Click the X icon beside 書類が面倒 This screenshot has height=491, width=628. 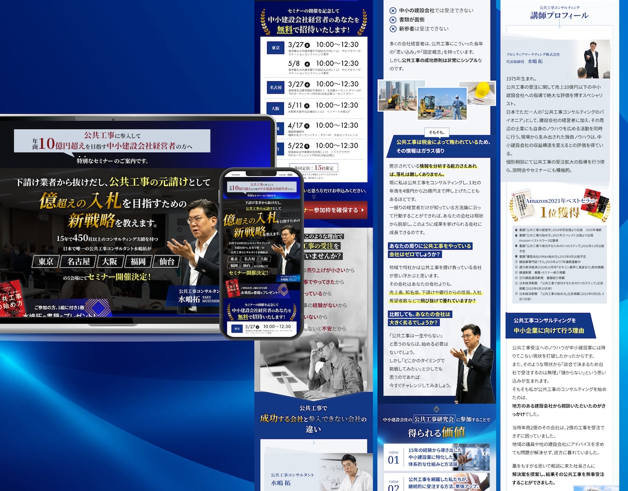pyautogui.click(x=393, y=20)
